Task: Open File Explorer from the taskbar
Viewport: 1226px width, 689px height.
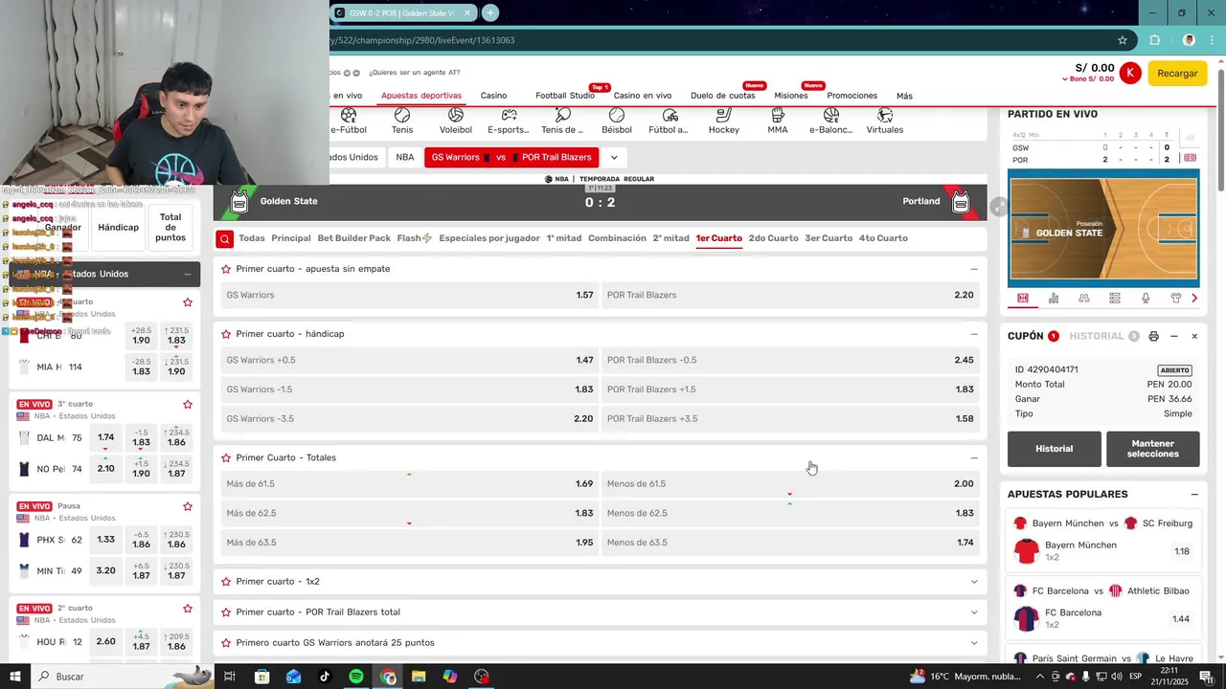Action: click(419, 677)
